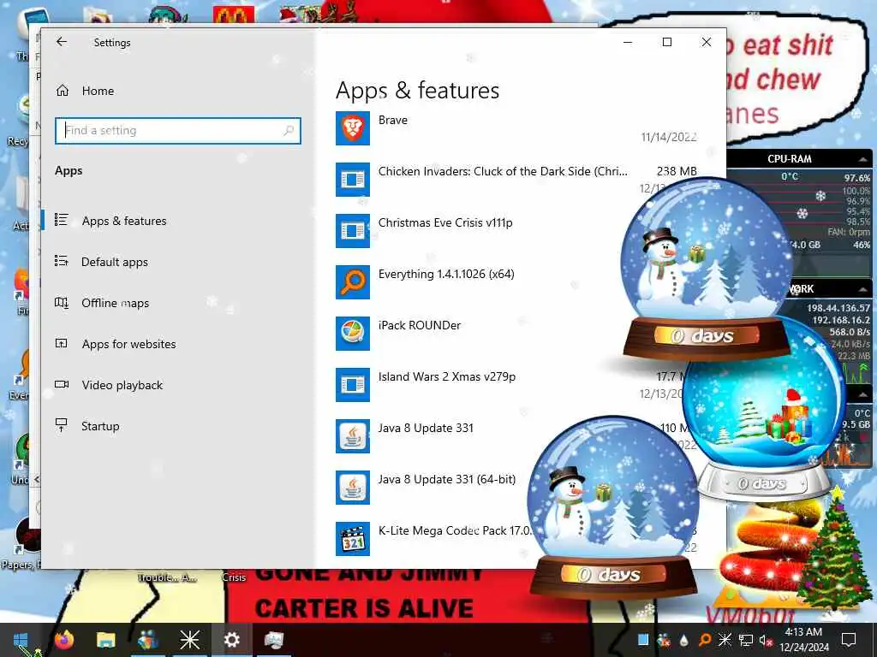Click the gift-box snow globe gadget
The image size is (877, 657).
(767, 413)
